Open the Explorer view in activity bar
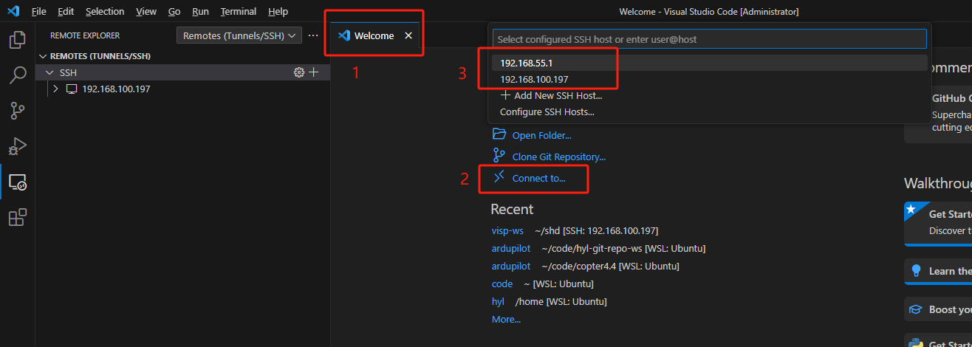The height and width of the screenshot is (347, 972). 17,40
